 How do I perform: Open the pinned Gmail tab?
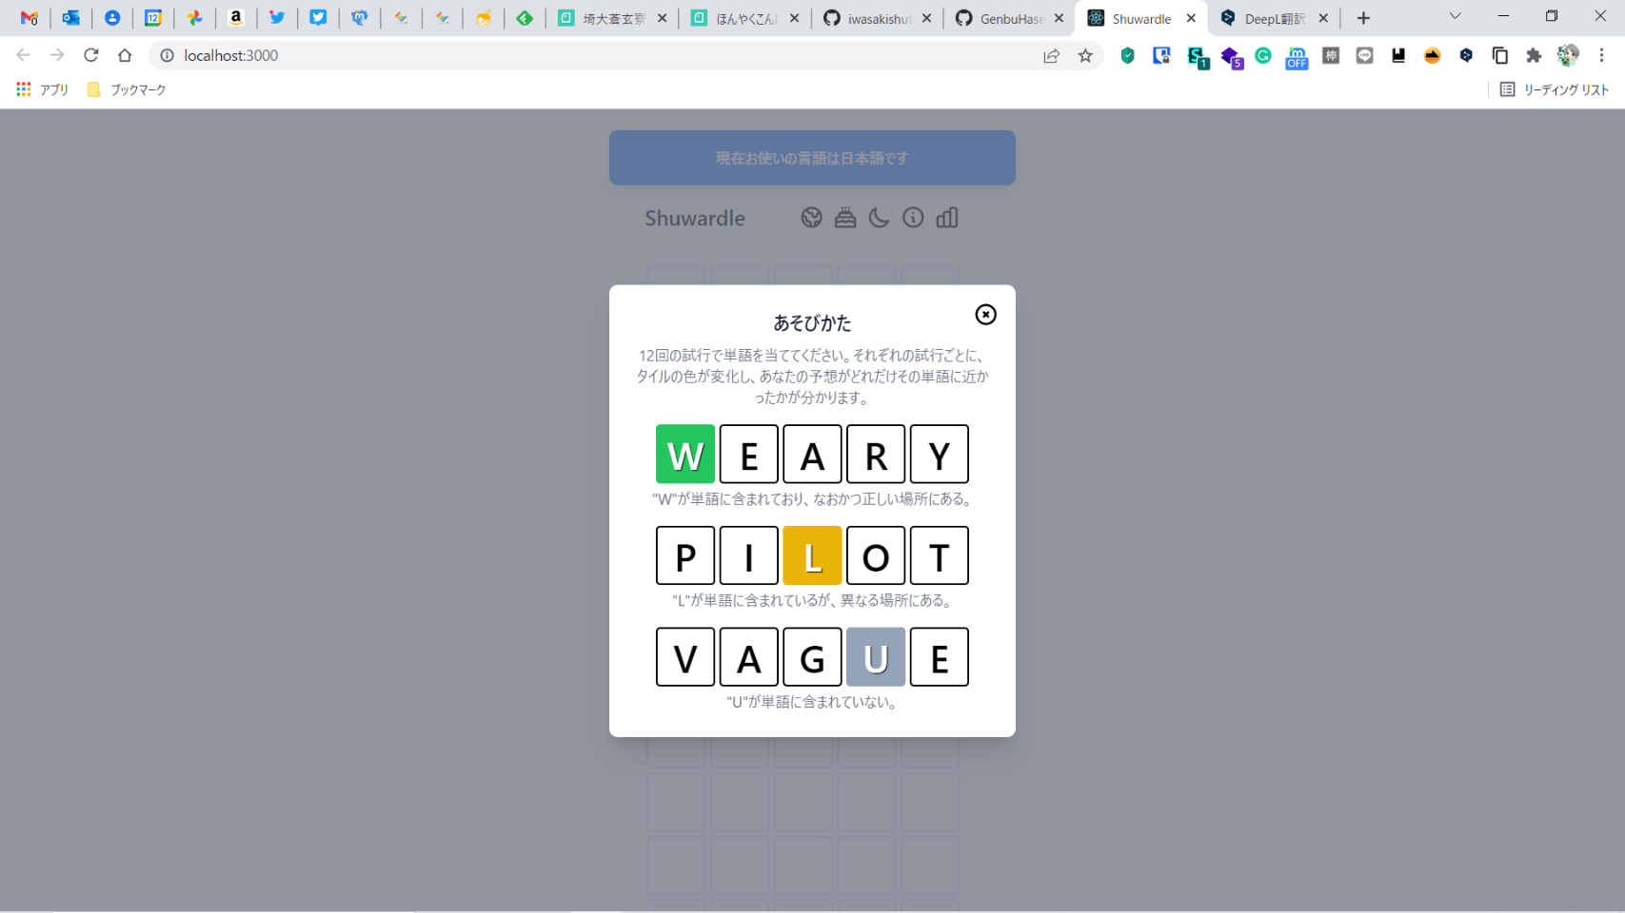(x=30, y=18)
